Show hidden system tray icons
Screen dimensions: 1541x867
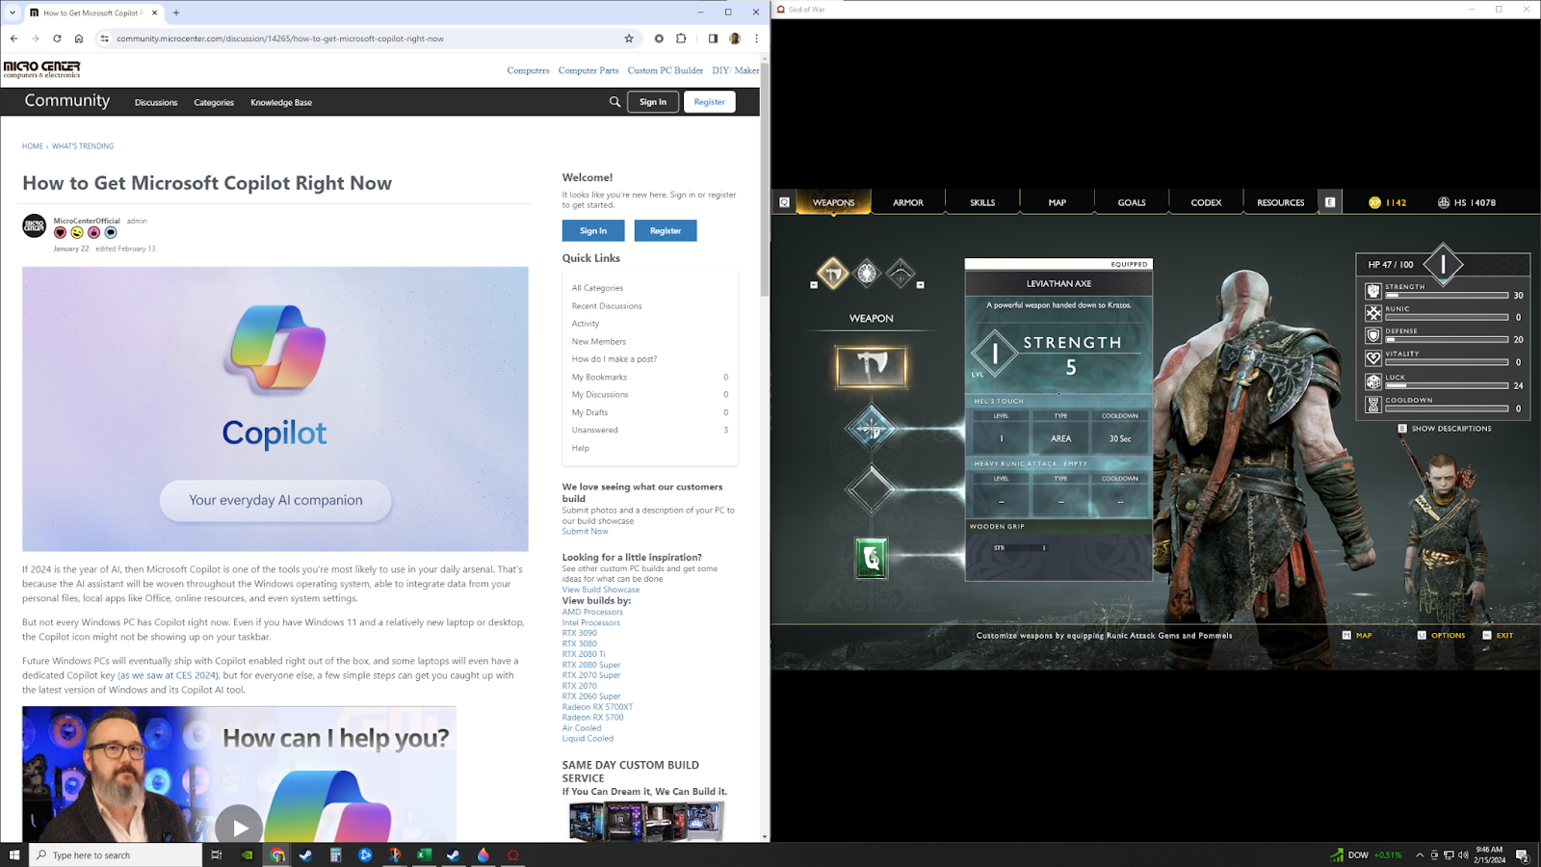click(1420, 854)
